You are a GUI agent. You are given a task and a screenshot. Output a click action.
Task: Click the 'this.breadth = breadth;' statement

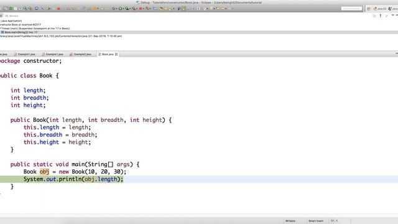click(60, 134)
